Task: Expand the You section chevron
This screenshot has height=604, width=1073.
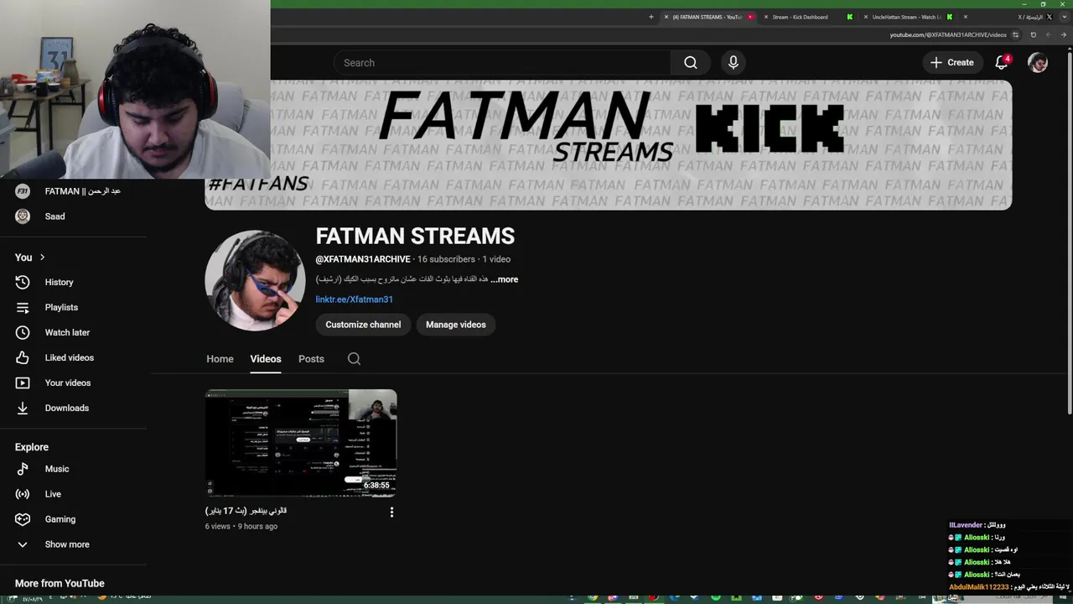Action: (x=42, y=258)
